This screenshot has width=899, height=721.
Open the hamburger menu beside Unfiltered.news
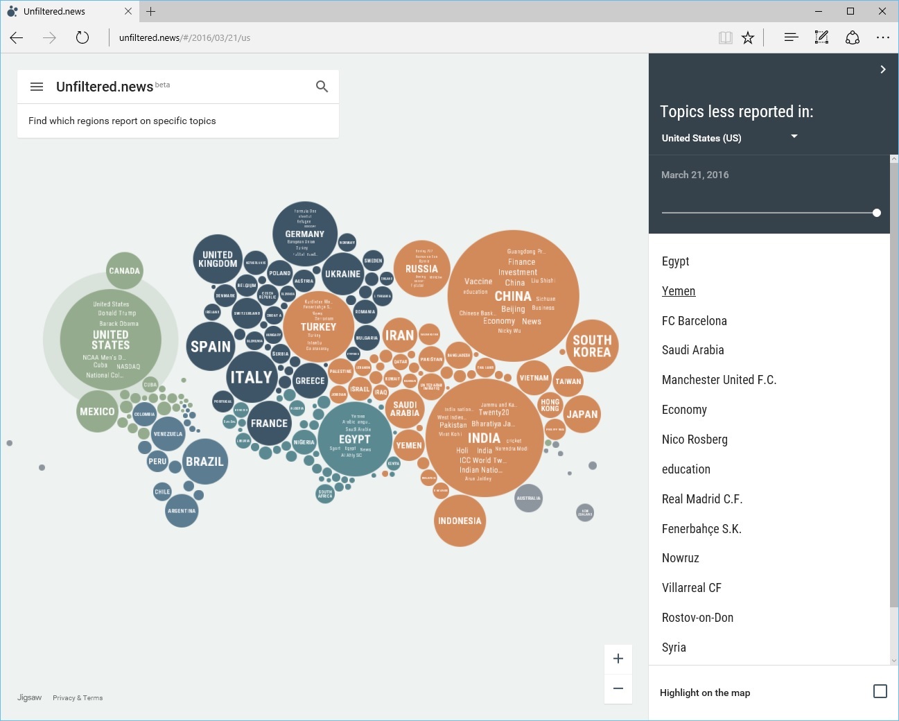point(37,87)
